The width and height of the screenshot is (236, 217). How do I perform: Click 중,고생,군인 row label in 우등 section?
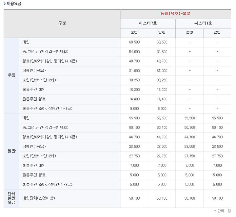(45, 52)
